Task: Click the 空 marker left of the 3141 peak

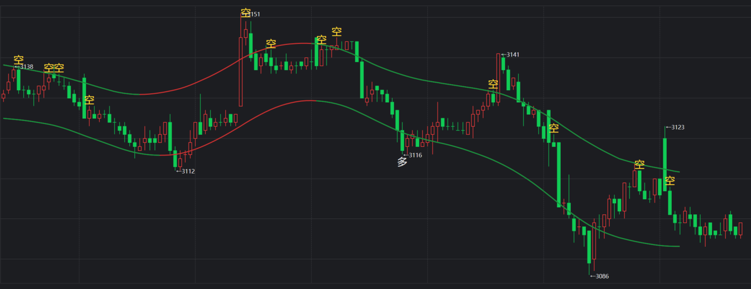Action: click(493, 84)
